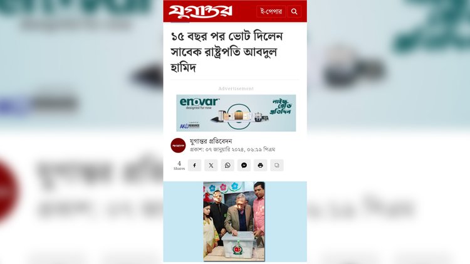Open the ই-পেপার button

271,12
